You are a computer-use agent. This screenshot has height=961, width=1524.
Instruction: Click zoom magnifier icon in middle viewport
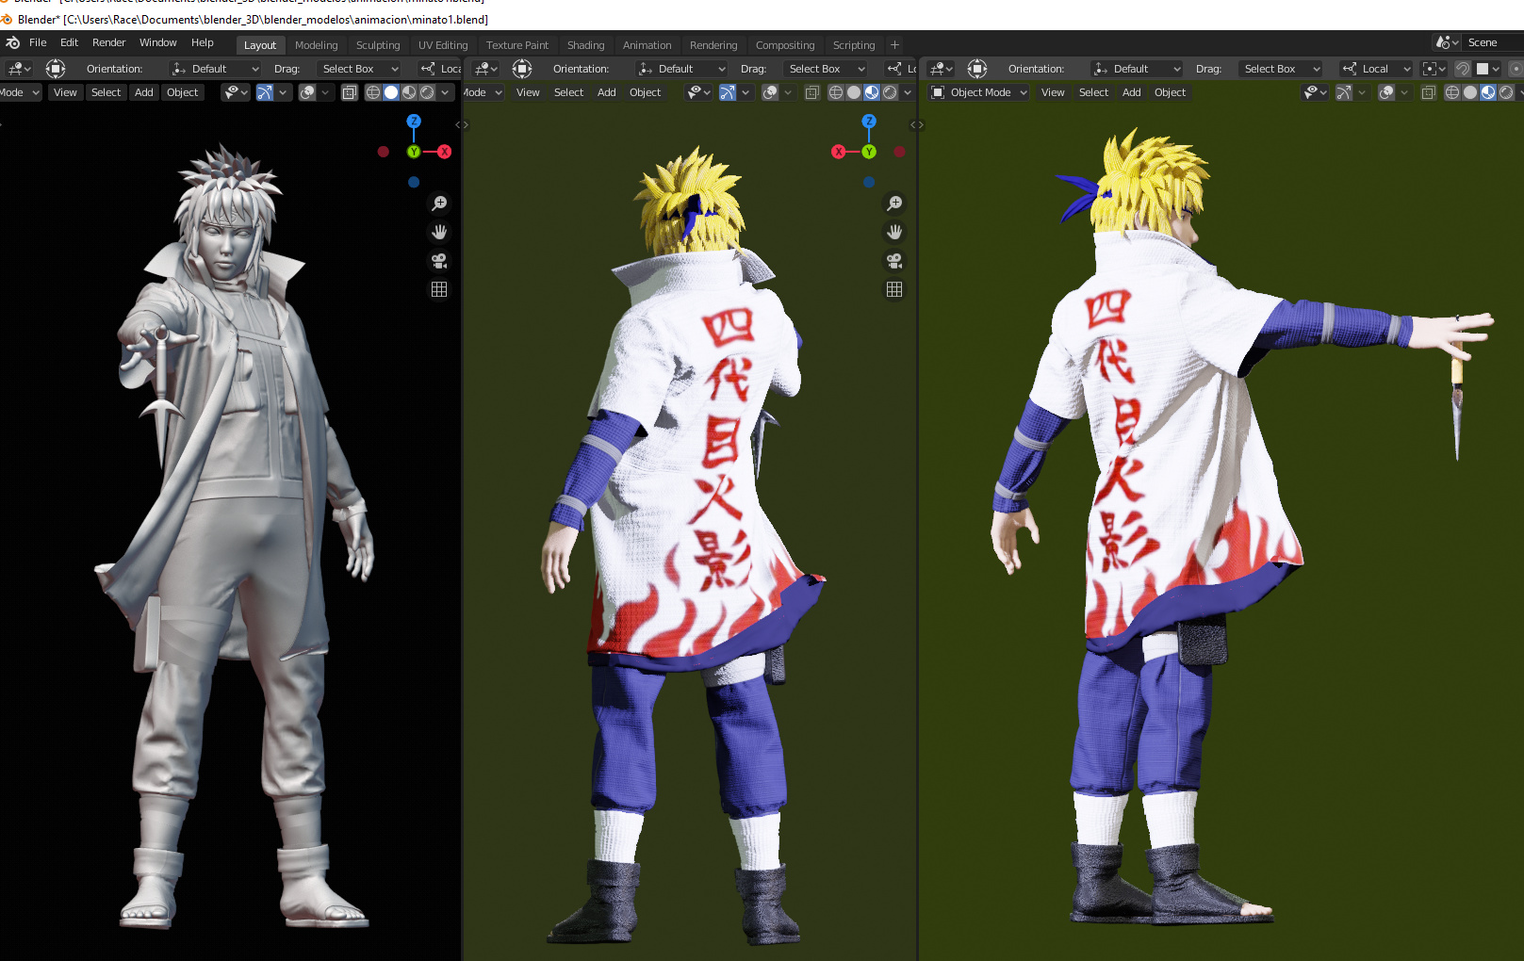click(894, 204)
